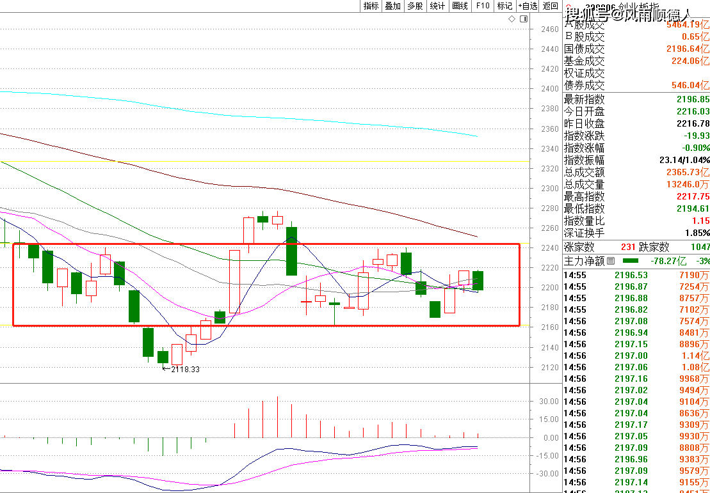Select the 多股 multi-stock view

pyautogui.click(x=415, y=6)
